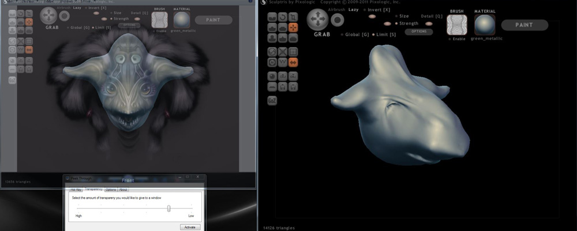Select Draw brush in gray-sculpt Sculptris window
Image resolution: width=577 pixels, height=231 pixels.
(272, 28)
